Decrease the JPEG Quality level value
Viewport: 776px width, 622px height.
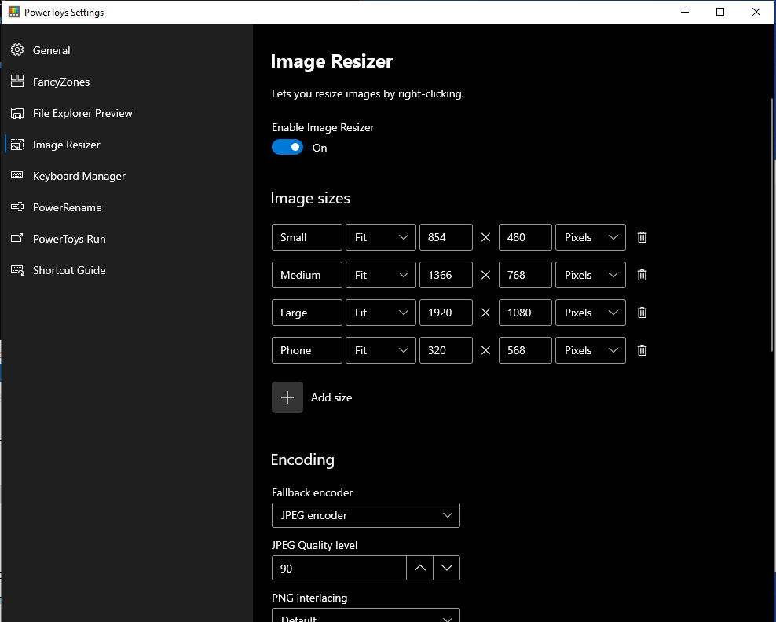(446, 568)
